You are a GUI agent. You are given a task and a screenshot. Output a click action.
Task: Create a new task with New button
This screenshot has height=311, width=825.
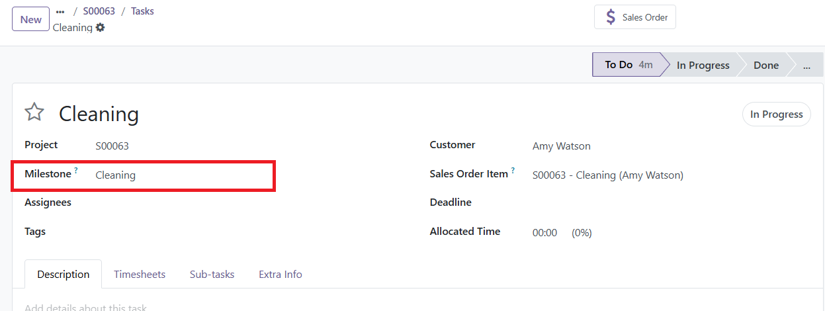[31, 19]
